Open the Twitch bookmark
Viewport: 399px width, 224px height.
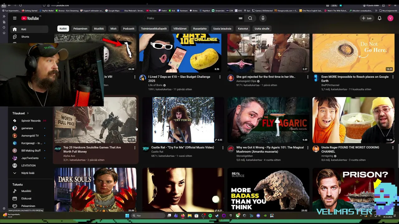click(x=162, y=11)
